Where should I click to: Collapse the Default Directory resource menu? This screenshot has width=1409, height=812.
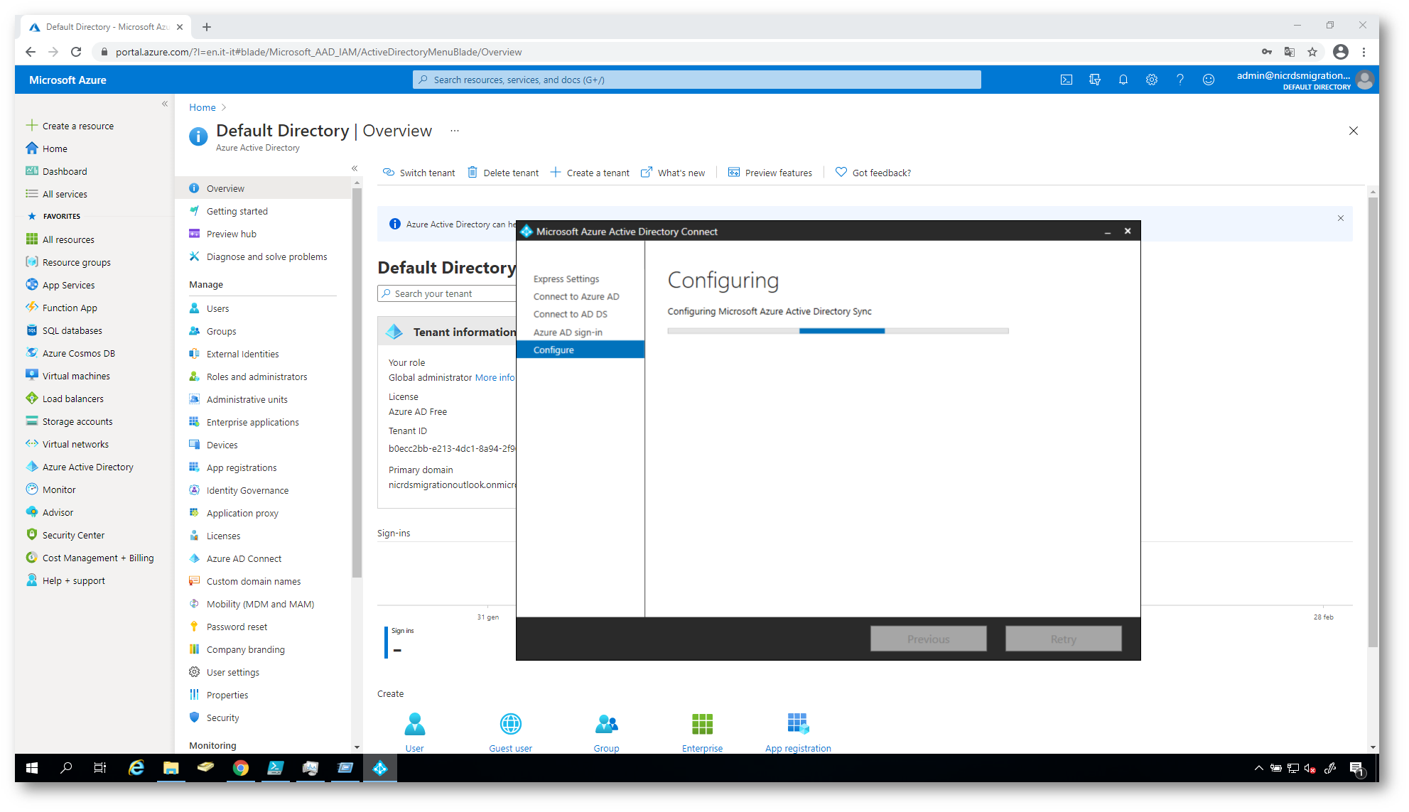355,168
